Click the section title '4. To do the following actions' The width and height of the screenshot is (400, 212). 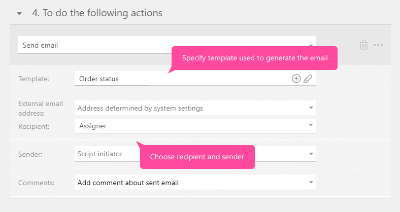(x=97, y=13)
